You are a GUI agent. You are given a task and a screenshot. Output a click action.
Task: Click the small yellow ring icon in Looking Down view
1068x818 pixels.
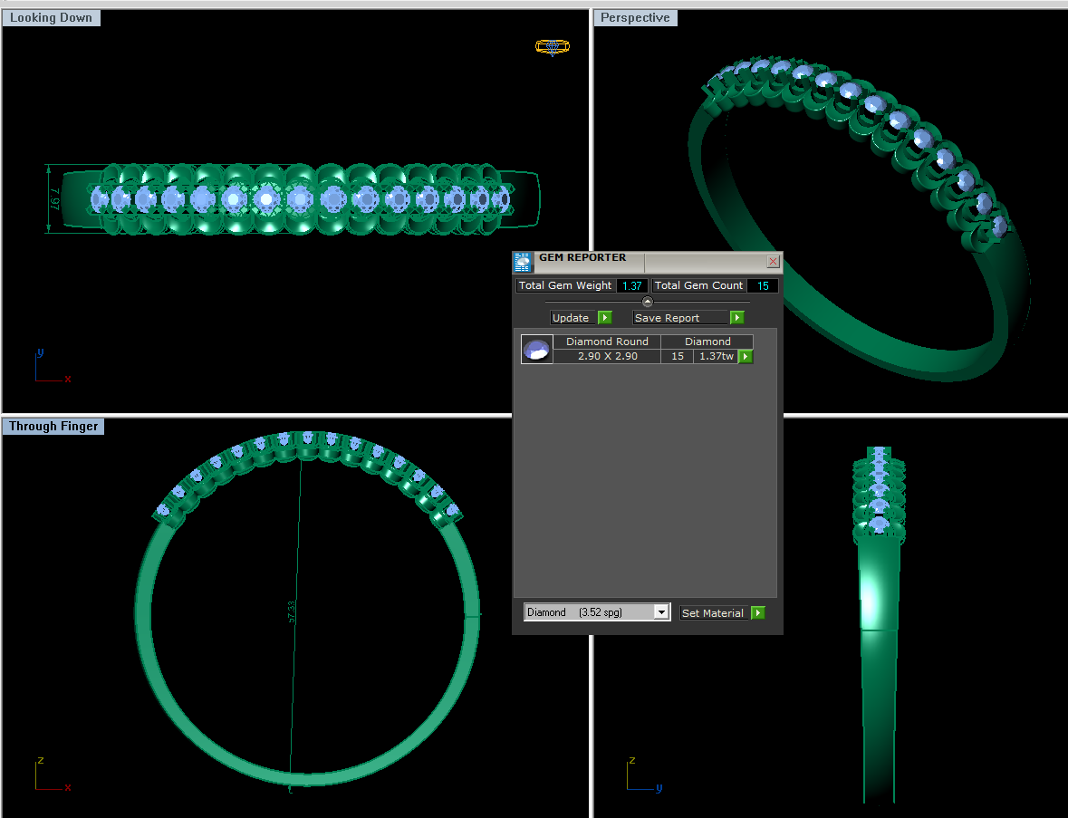click(553, 47)
